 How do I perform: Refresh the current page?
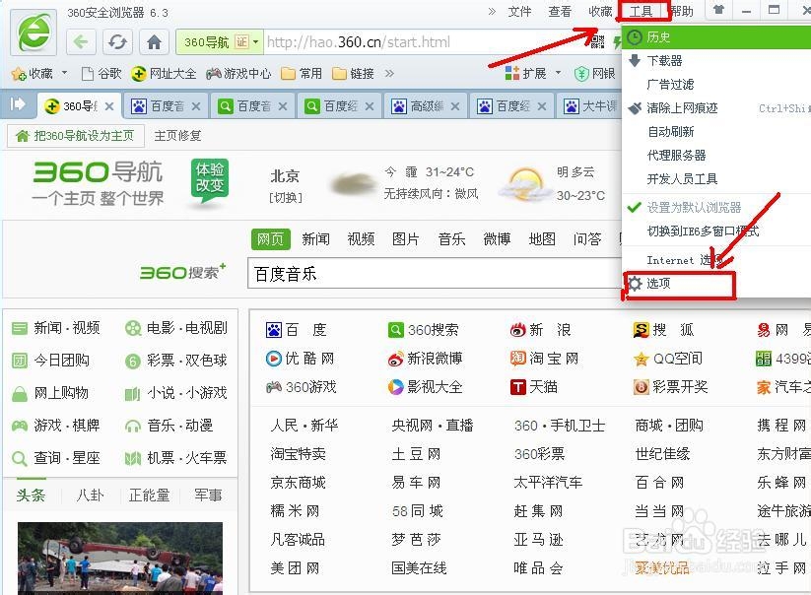pos(117,43)
